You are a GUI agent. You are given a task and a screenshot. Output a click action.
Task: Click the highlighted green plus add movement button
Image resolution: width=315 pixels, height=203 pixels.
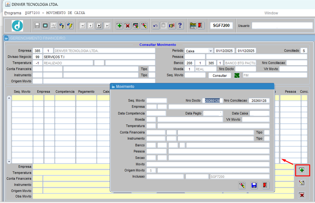pyautogui.click(x=302, y=170)
